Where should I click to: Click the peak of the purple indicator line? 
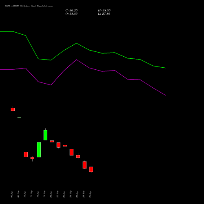76,60
